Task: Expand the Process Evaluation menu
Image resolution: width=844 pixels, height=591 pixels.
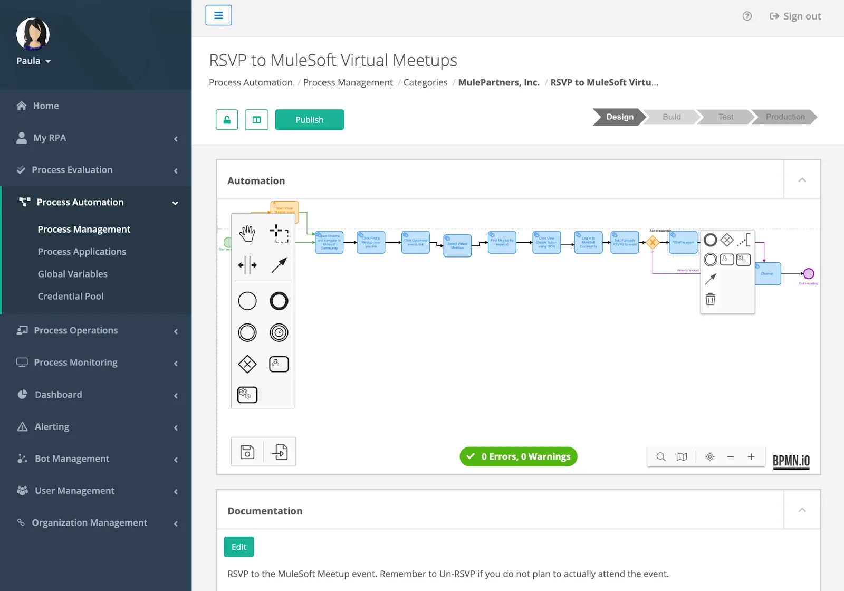Action: point(96,170)
